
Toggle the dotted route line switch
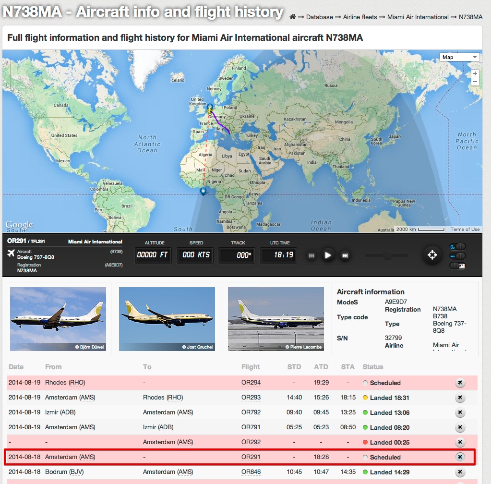coord(457,256)
